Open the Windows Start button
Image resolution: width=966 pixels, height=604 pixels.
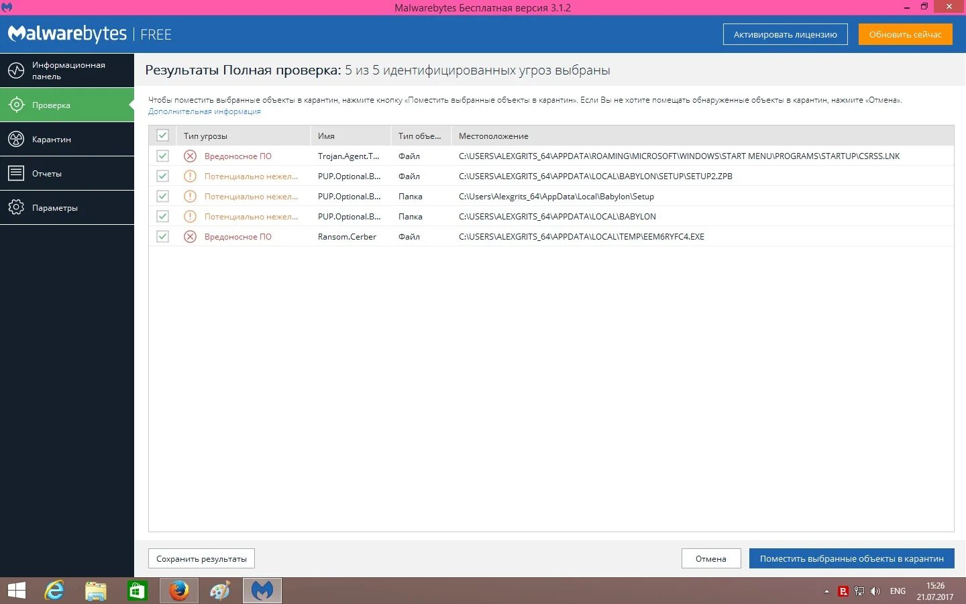click(16, 591)
